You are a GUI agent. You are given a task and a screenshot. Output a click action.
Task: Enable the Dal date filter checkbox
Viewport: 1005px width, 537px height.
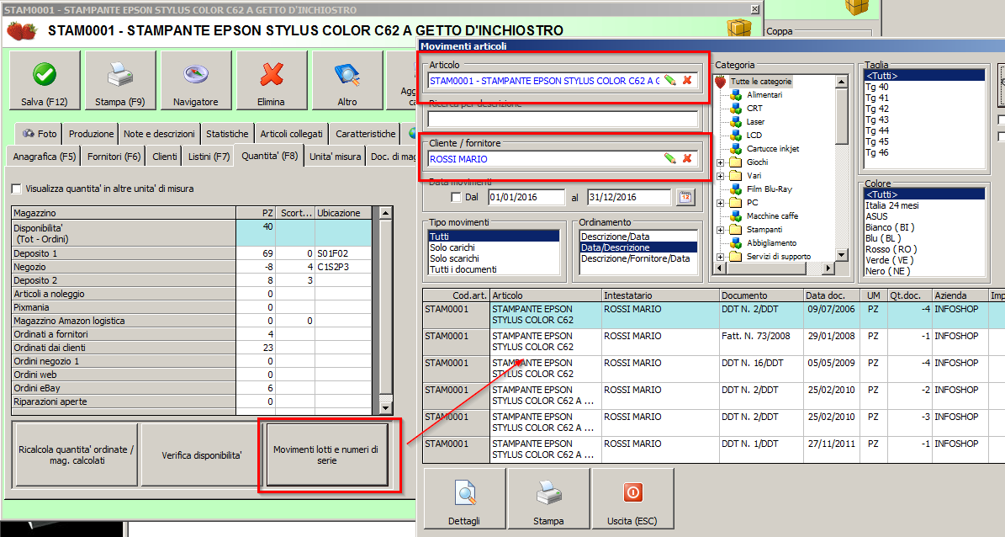456,197
